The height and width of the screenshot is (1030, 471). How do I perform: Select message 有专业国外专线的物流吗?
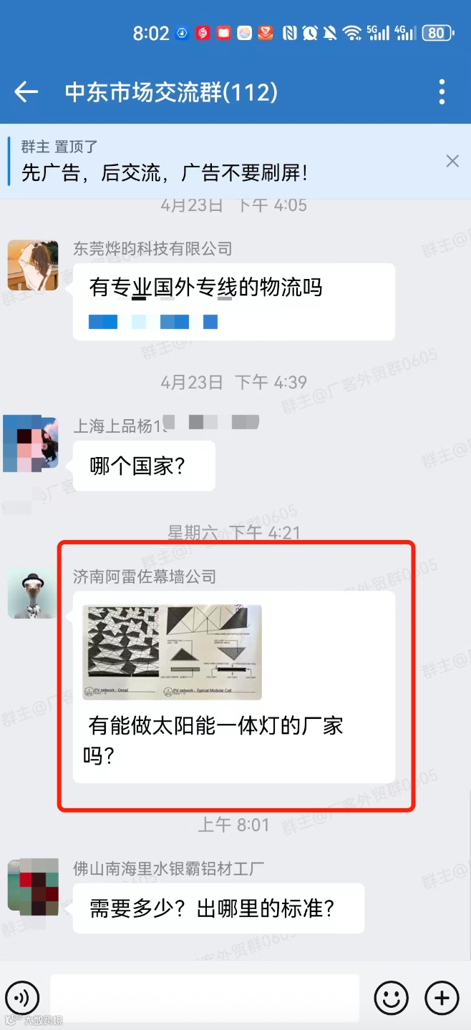point(234,302)
